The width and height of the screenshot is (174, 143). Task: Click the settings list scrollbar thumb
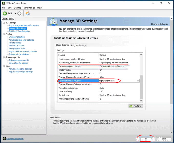tap(141, 87)
